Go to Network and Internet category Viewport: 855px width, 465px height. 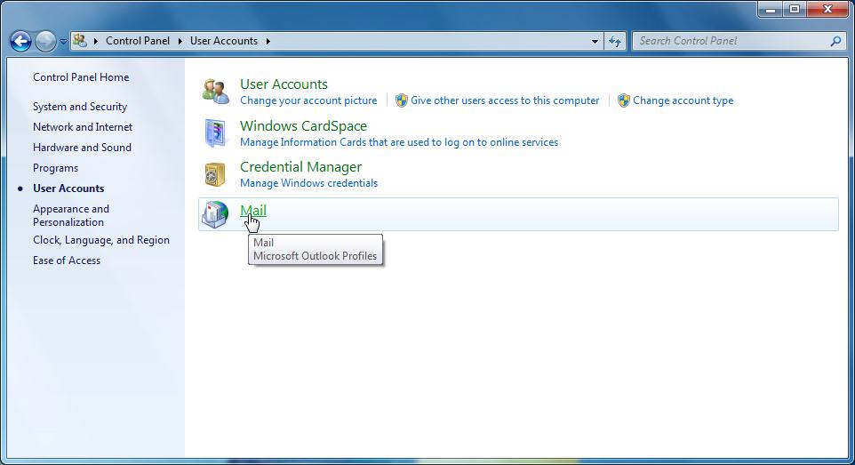[83, 126]
